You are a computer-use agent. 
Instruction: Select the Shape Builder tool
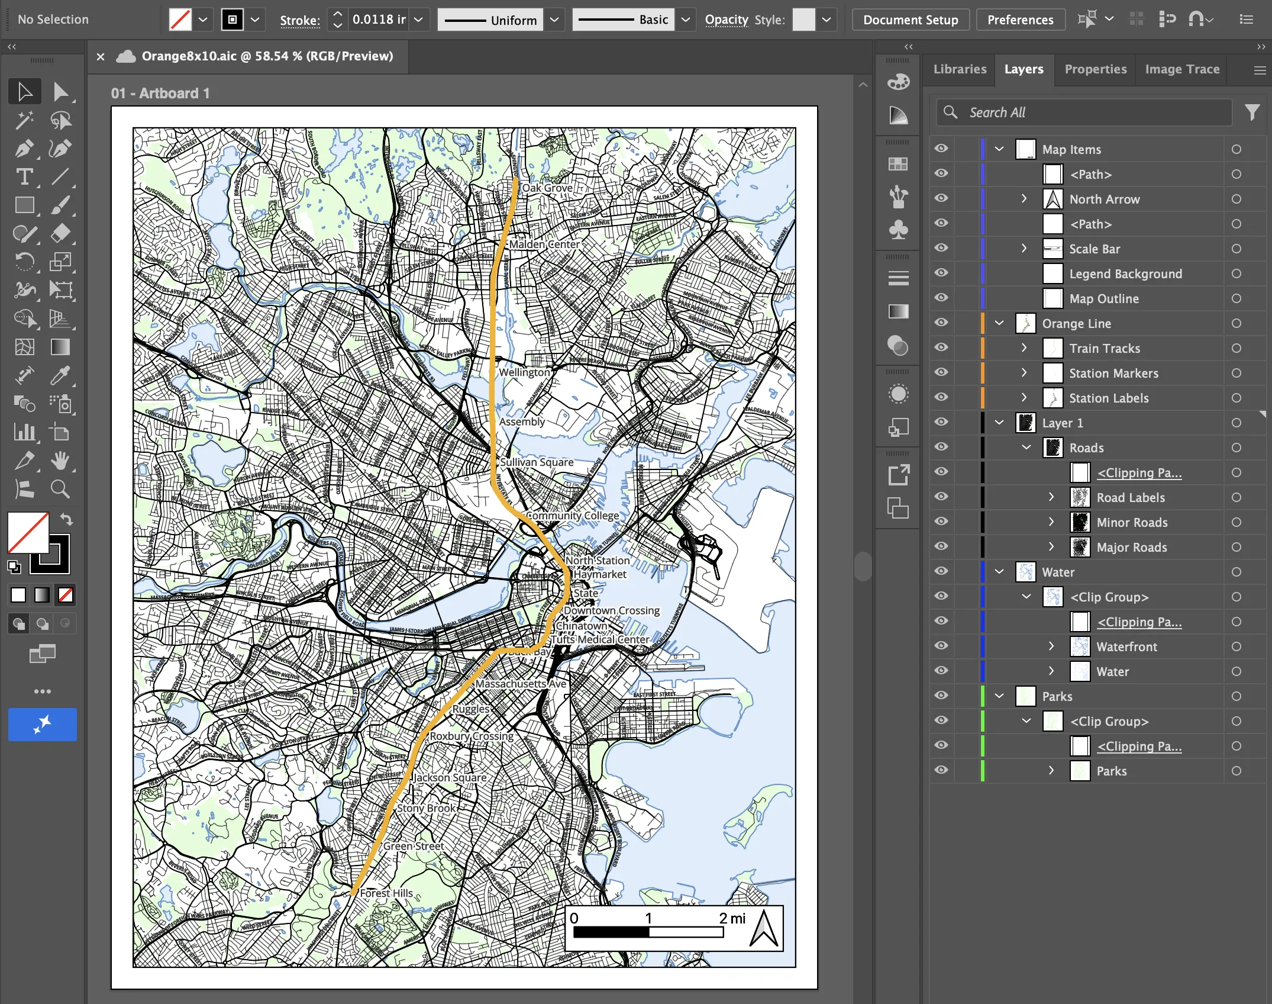pos(24,318)
